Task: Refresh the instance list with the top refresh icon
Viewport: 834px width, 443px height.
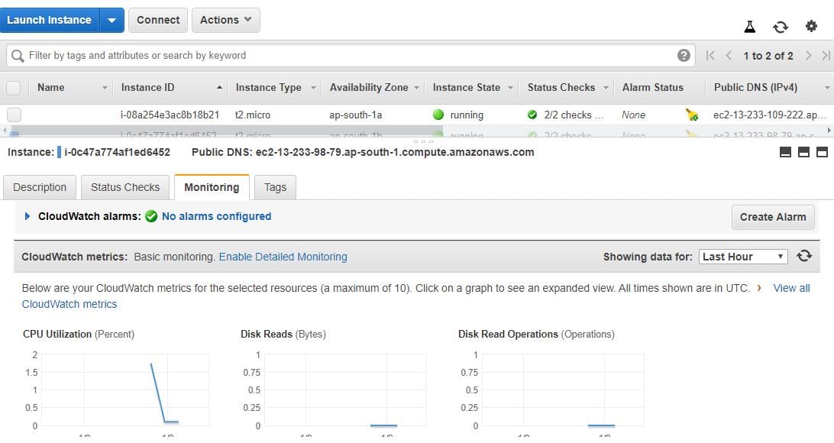Action: (x=781, y=27)
